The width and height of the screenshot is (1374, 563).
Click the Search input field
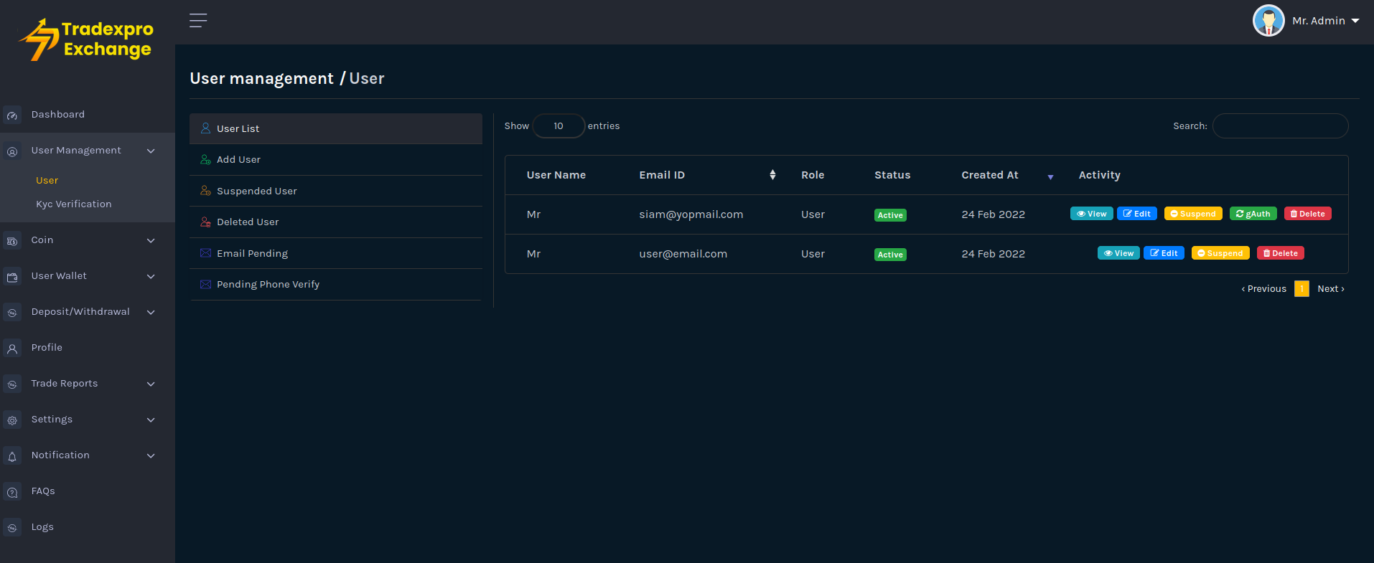point(1280,126)
